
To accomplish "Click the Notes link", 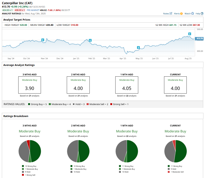I will 166,14.
